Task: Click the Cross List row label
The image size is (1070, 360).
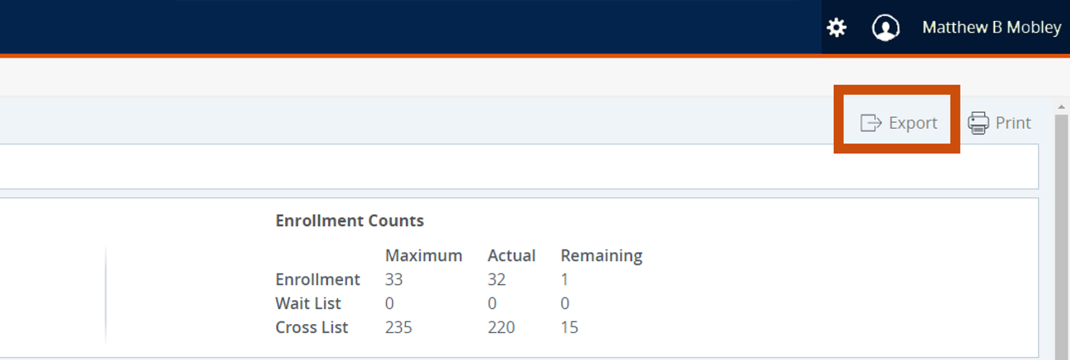Action: tap(312, 327)
